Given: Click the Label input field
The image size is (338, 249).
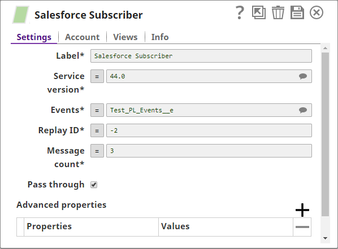Looking at the screenshot, I should point(201,56).
